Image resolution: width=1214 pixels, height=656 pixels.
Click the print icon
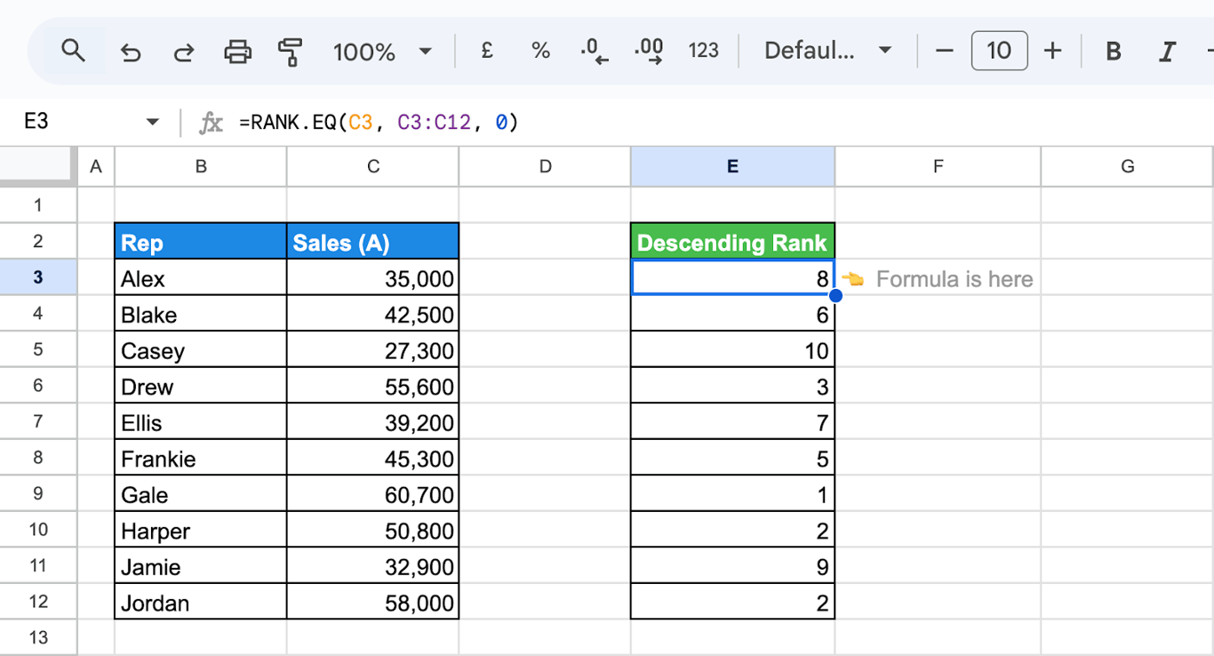pos(237,52)
